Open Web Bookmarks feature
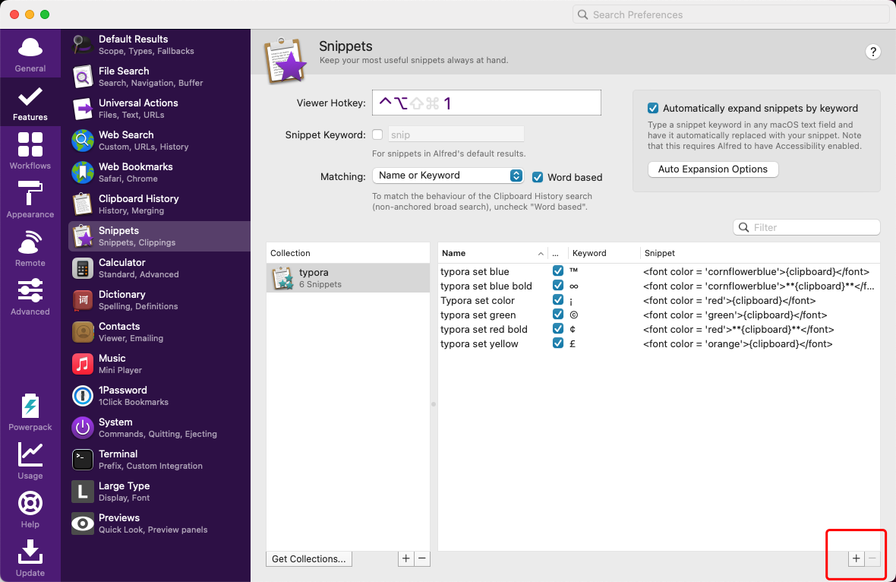 click(x=159, y=172)
